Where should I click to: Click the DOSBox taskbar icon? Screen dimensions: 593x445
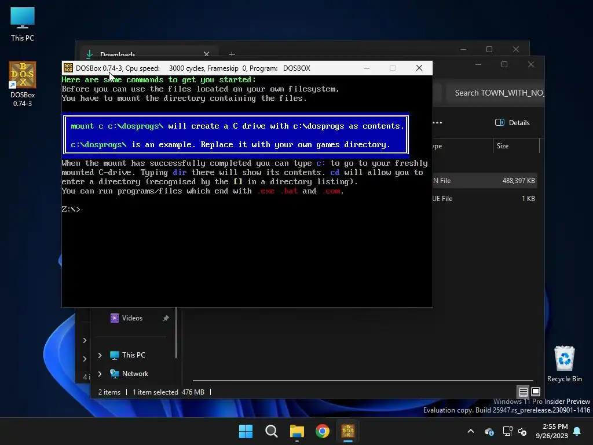click(x=348, y=431)
